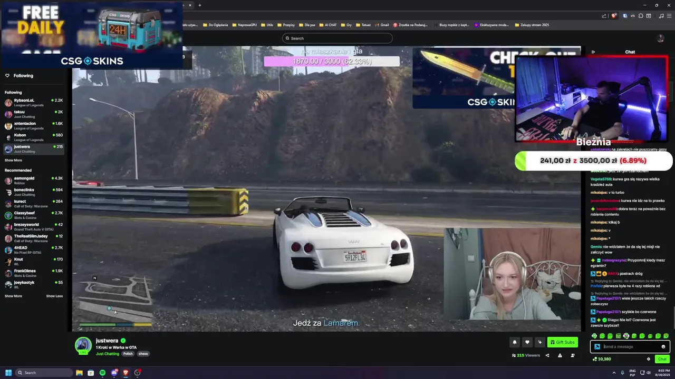Screen dimensions: 675x379
Task: Switch the ENG PLP input language
Action: point(633,373)
